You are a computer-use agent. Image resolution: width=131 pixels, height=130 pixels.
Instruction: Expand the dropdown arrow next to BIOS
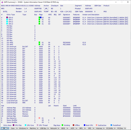click(67, 128)
